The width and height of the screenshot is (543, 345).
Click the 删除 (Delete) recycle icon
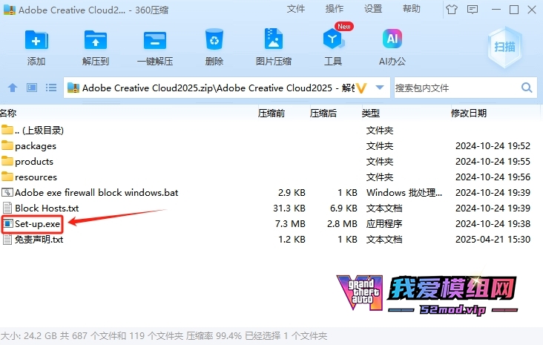coord(214,39)
